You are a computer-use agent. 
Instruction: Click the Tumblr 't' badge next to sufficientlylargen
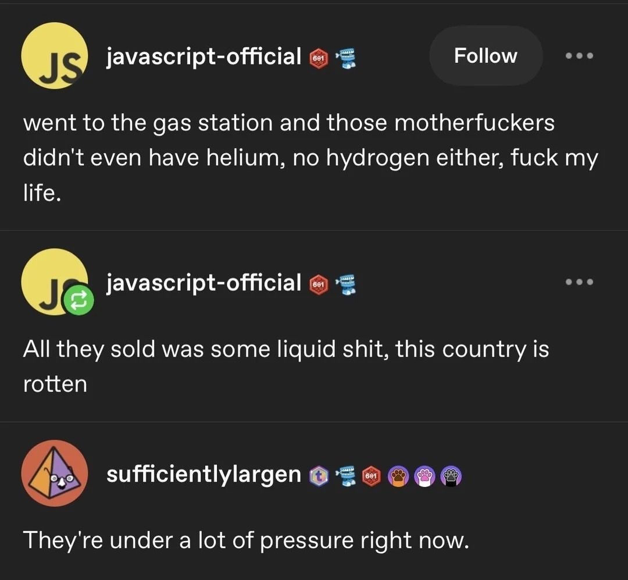click(x=319, y=475)
